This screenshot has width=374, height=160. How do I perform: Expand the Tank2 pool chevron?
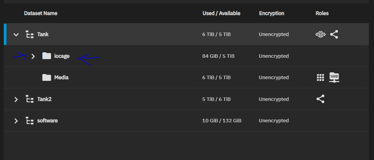click(16, 99)
